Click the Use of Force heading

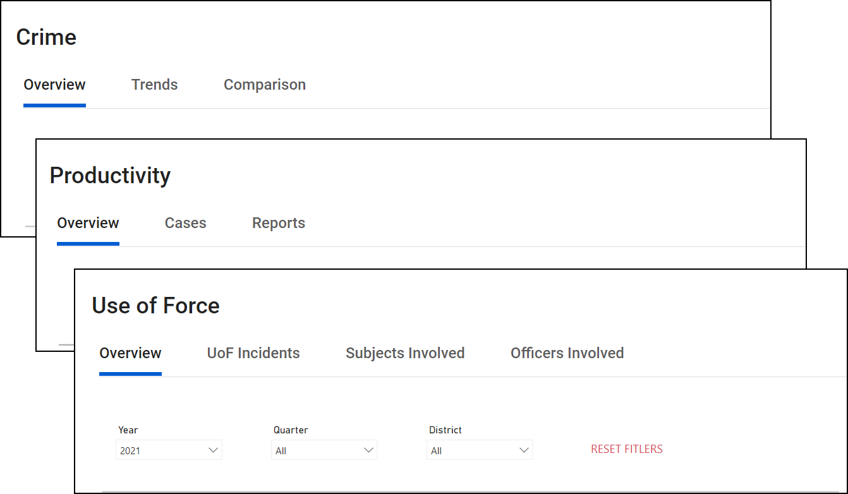coord(155,306)
